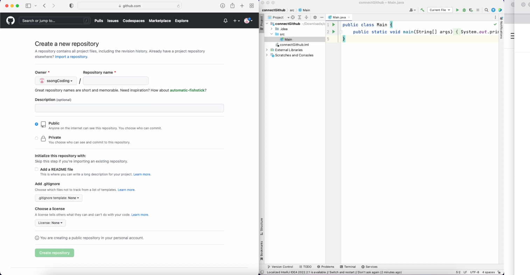Click the Create repository button
530x275 pixels.
55,253
